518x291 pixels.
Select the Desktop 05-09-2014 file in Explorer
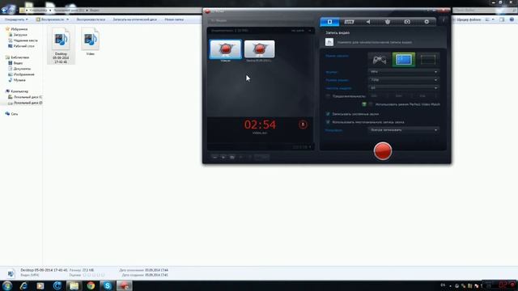pyautogui.click(x=61, y=45)
